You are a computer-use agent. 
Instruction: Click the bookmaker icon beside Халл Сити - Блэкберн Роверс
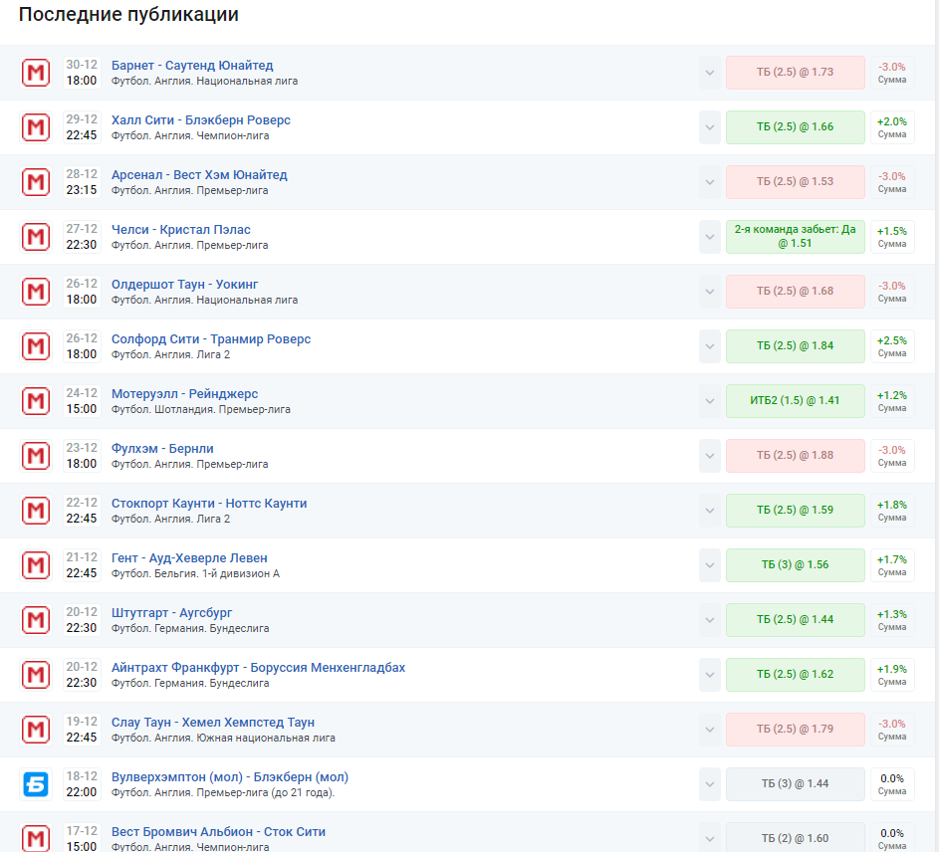36,127
